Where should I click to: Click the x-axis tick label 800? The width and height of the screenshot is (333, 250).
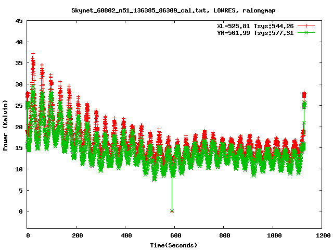pyautogui.click(x=225, y=235)
